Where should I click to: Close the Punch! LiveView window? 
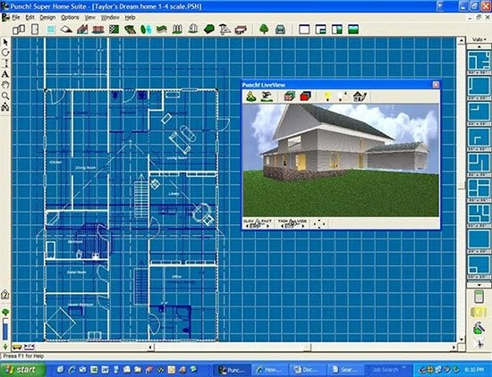click(436, 85)
